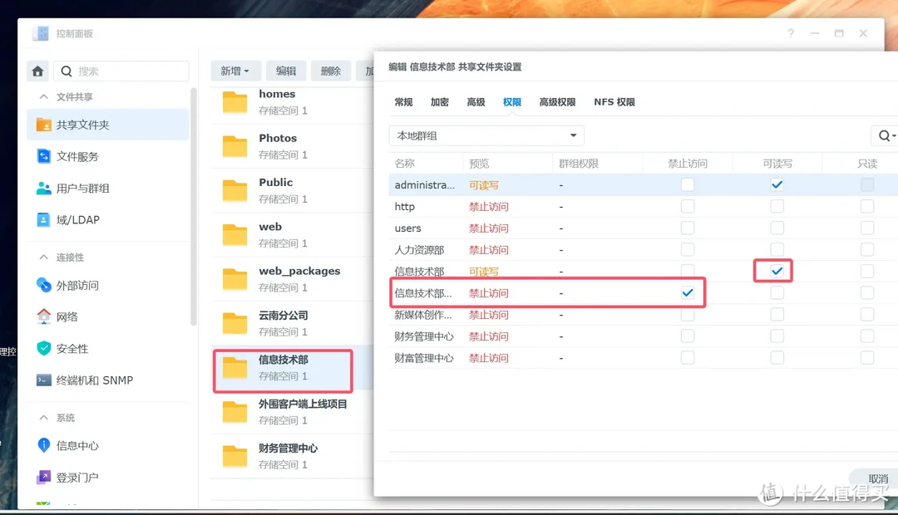
Task: Click the home icon above the sidebar
Action: pyautogui.click(x=37, y=71)
